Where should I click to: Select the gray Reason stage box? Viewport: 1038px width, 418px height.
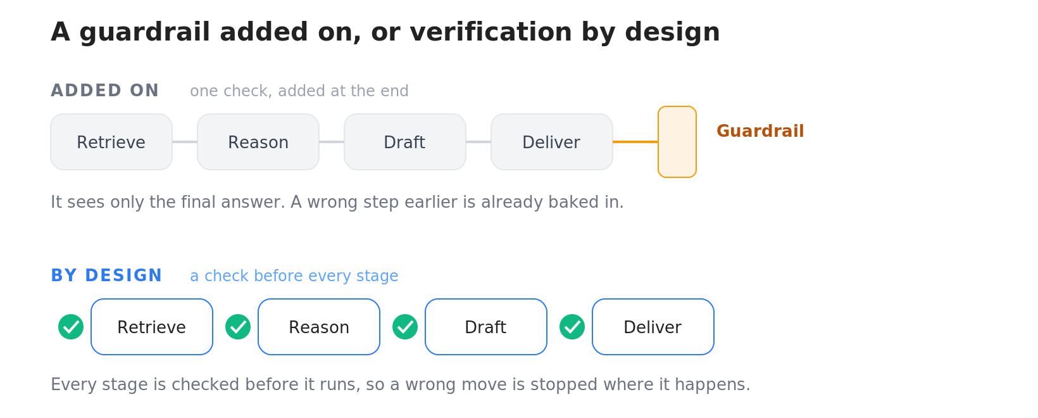(258, 142)
